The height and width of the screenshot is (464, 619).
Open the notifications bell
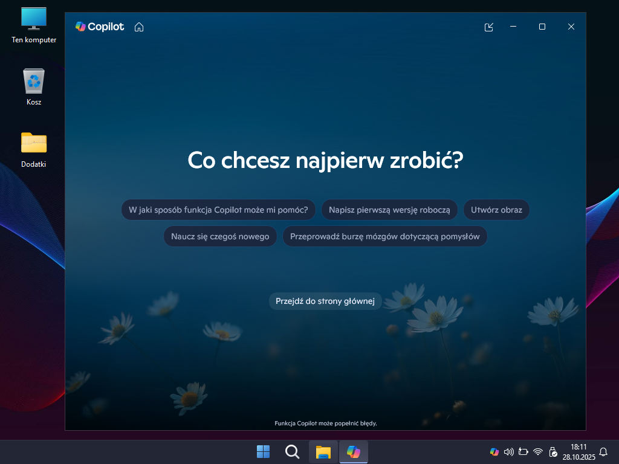tap(603, 452)
